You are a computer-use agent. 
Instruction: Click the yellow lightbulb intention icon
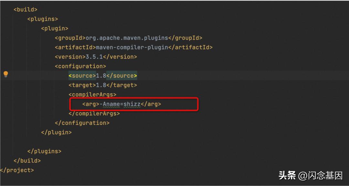pyautogui.click(x=6, y=74)
